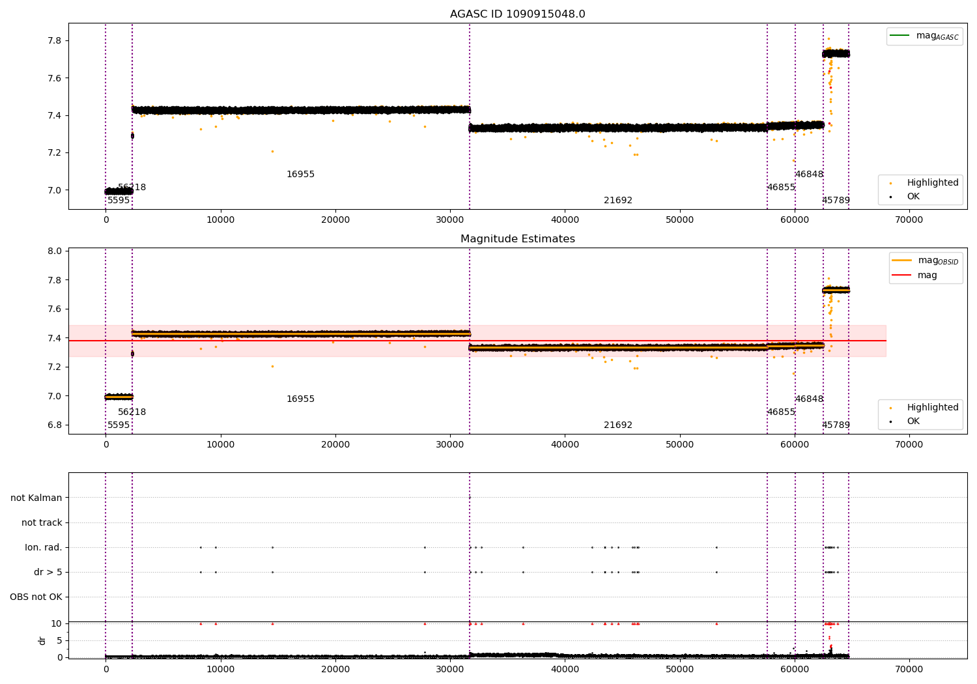
Task: Click the 'Magnitude Estimates' subplot title
Action: [517, 239]
